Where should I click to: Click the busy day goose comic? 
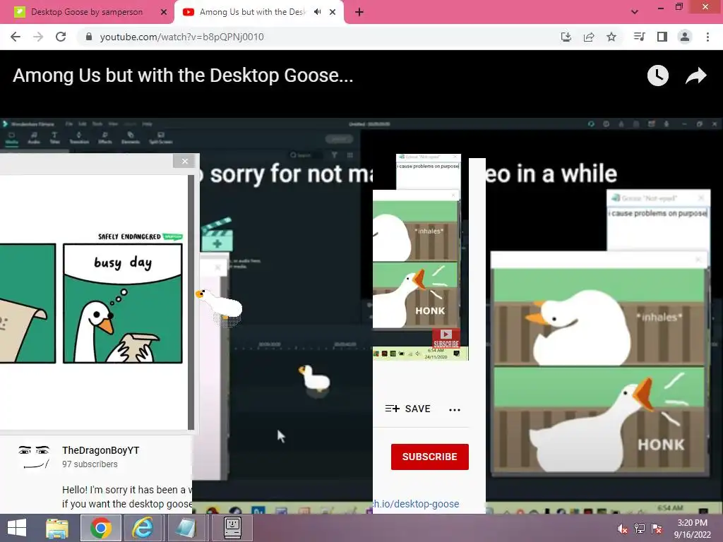pos(123,303)
